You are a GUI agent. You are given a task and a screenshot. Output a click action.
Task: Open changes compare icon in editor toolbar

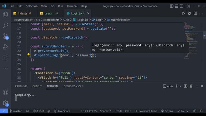tap(189, 14)
